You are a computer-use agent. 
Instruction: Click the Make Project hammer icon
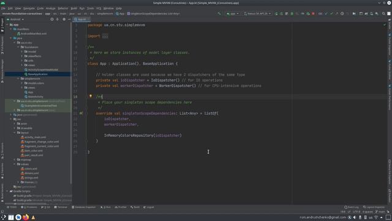(x=219, y=14)
